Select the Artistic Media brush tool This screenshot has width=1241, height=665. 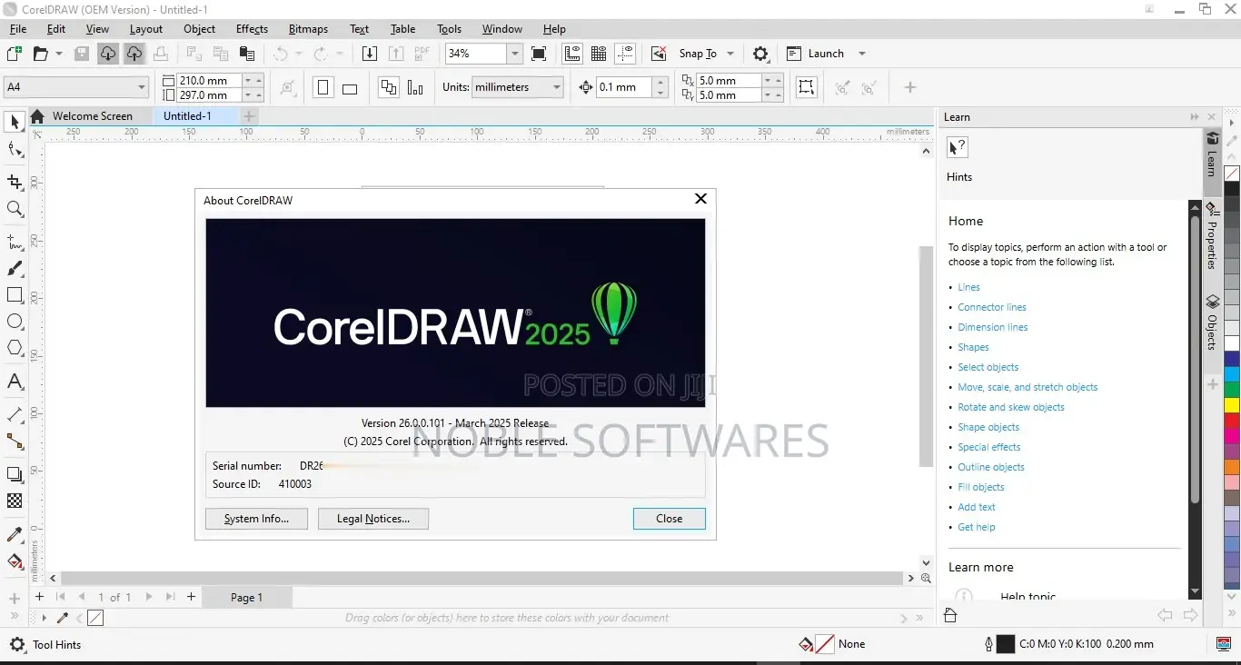tap(15, 269)
